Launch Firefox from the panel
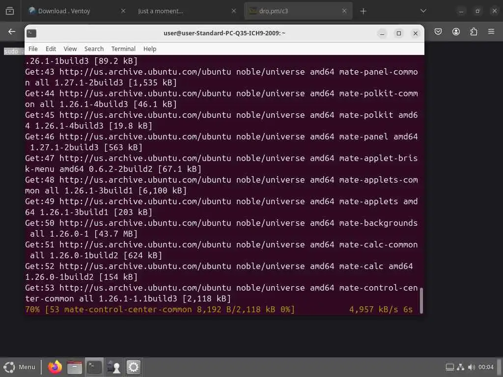 tap(55, 367)
